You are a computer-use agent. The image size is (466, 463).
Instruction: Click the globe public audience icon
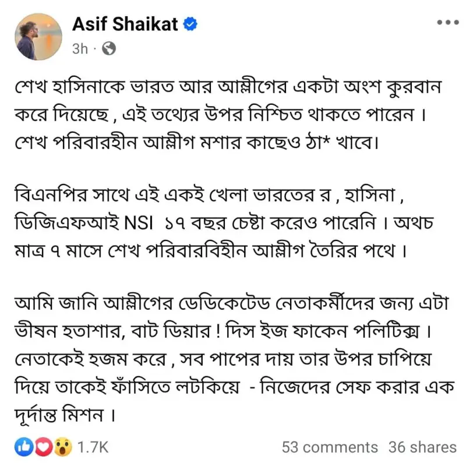click(109, 48)
